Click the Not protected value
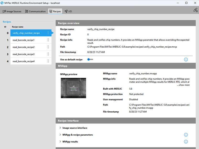The height and width of the screenshot is (149, 199). 136,94
